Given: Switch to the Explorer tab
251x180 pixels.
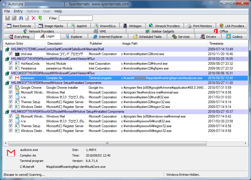Looking at the screenshot, I should pos(74,37).
